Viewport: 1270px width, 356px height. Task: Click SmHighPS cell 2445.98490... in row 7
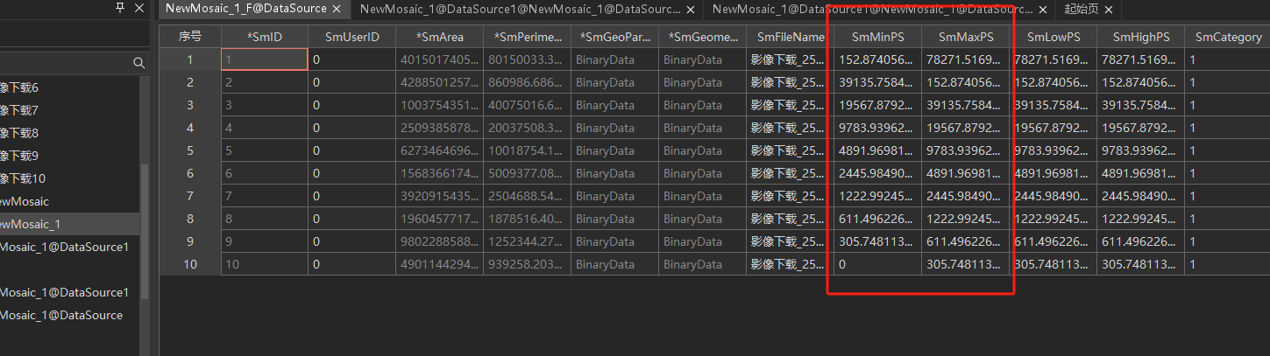tap(1141, 196)
